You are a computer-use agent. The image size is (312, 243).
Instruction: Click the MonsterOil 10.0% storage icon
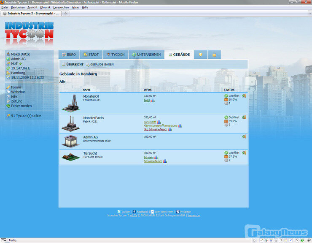[x=226, y=100]
